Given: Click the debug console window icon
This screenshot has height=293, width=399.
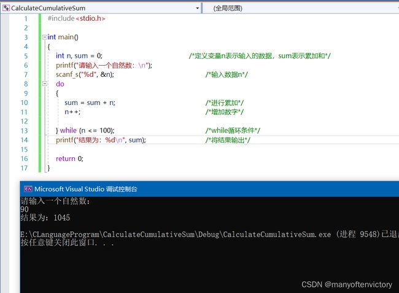Looking at the screenshot, I should (28, 189).
